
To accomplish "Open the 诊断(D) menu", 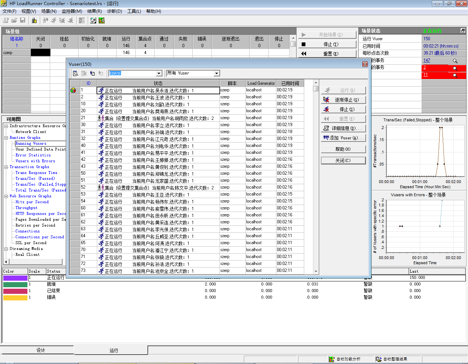I will (114, 11).
